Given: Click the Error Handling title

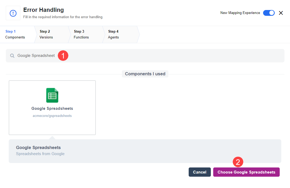Looking at the screenshot, I should (x=44, y=10).
